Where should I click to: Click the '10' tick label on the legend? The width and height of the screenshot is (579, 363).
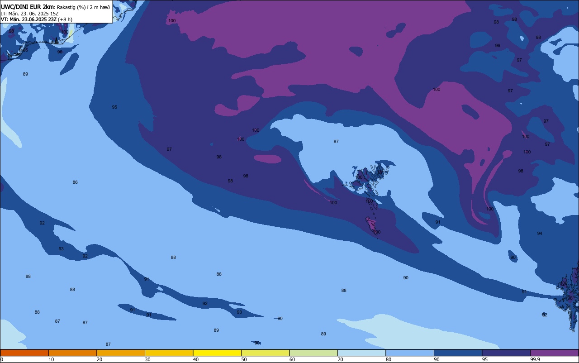point(51,359)
